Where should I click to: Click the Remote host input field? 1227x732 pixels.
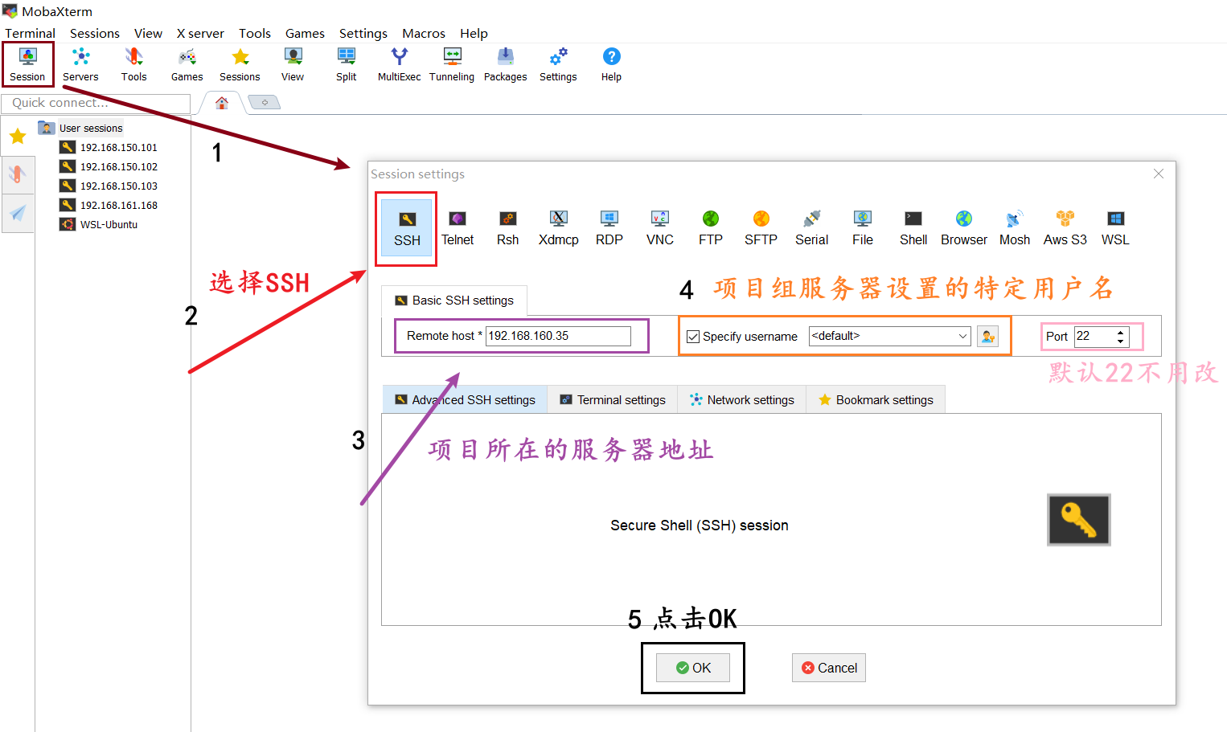(x=558, y=336)
